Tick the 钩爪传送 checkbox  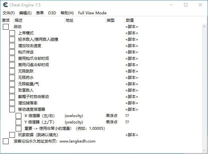[x=12, y=52]
